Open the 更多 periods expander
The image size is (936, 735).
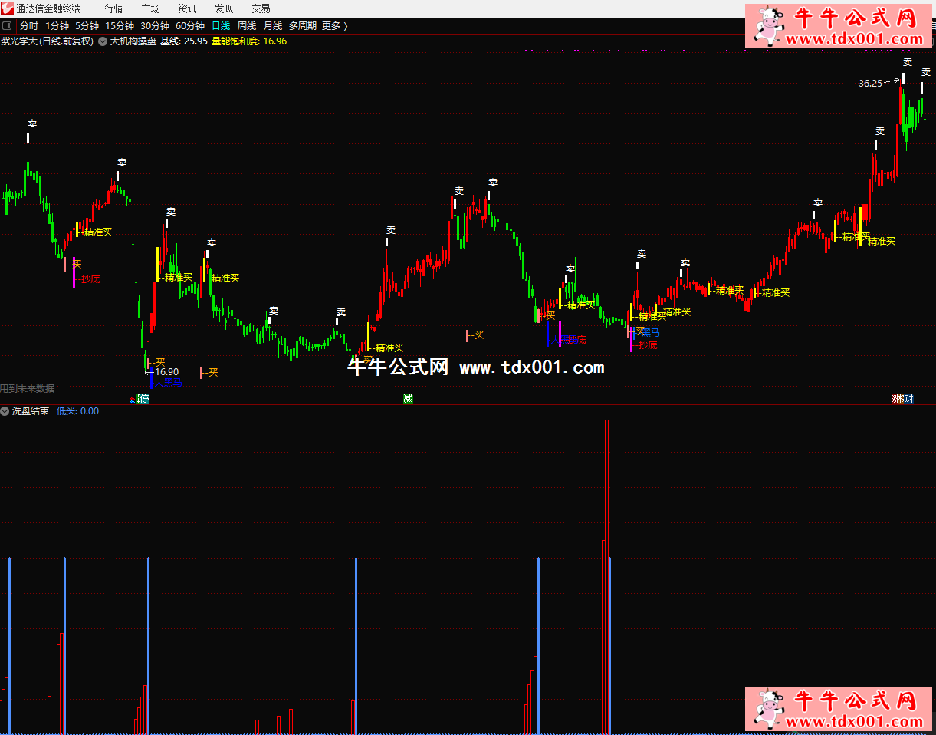(334, 25)
